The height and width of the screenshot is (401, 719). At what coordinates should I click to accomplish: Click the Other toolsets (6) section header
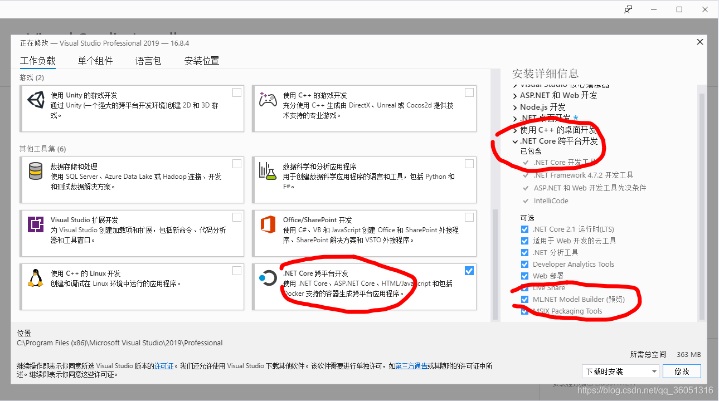coord(42,149)
